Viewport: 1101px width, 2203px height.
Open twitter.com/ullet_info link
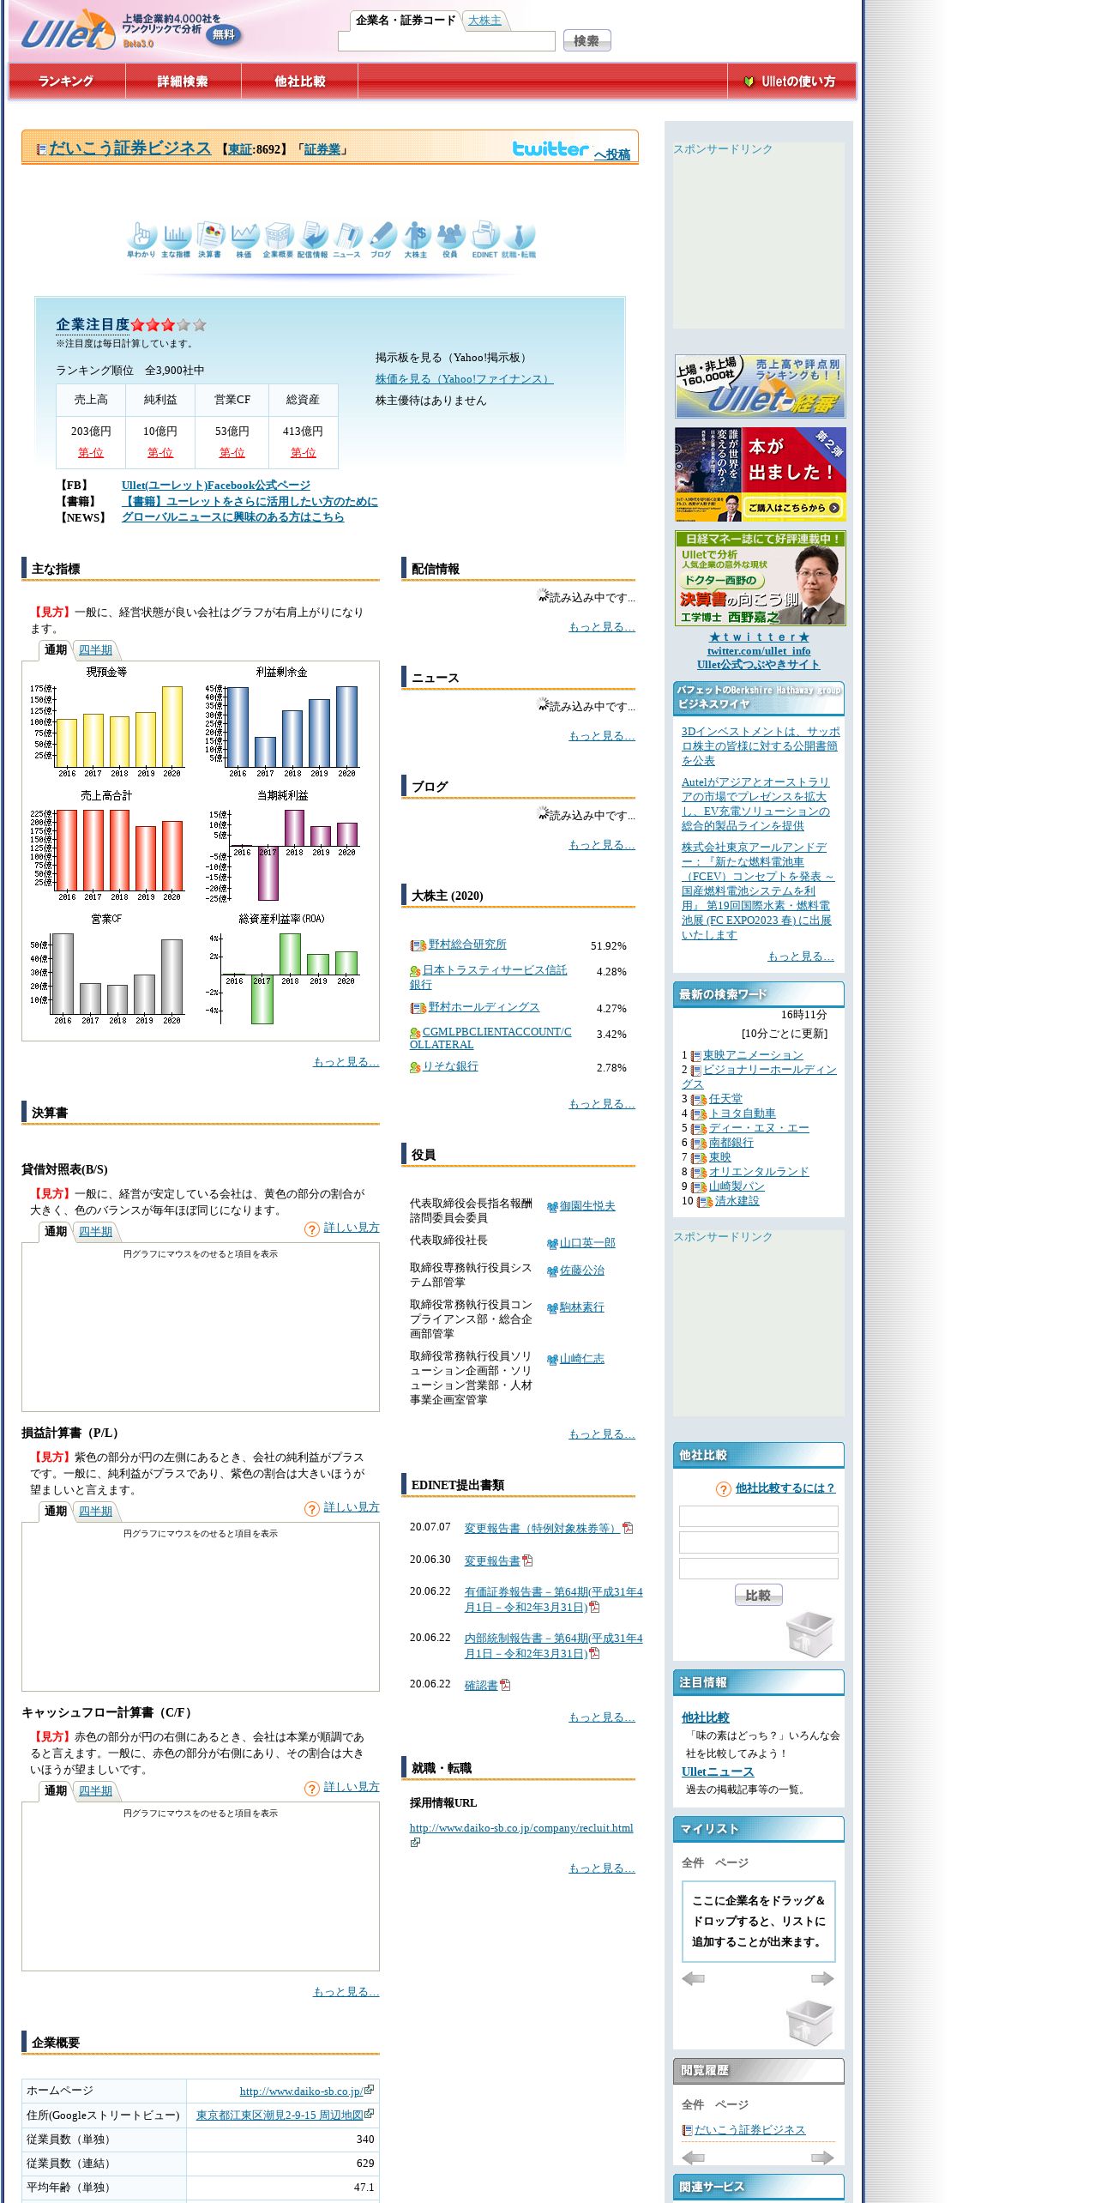pyautogui.click(x=759, y=651)
